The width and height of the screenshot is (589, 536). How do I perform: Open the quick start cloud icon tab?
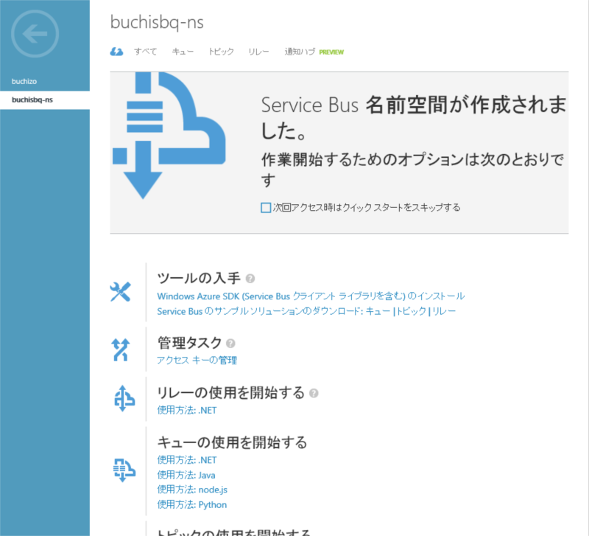(x=116, y=52)
